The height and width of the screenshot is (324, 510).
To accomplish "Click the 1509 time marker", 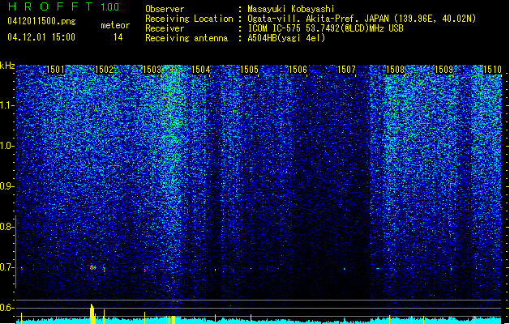I will pos(444,70).
